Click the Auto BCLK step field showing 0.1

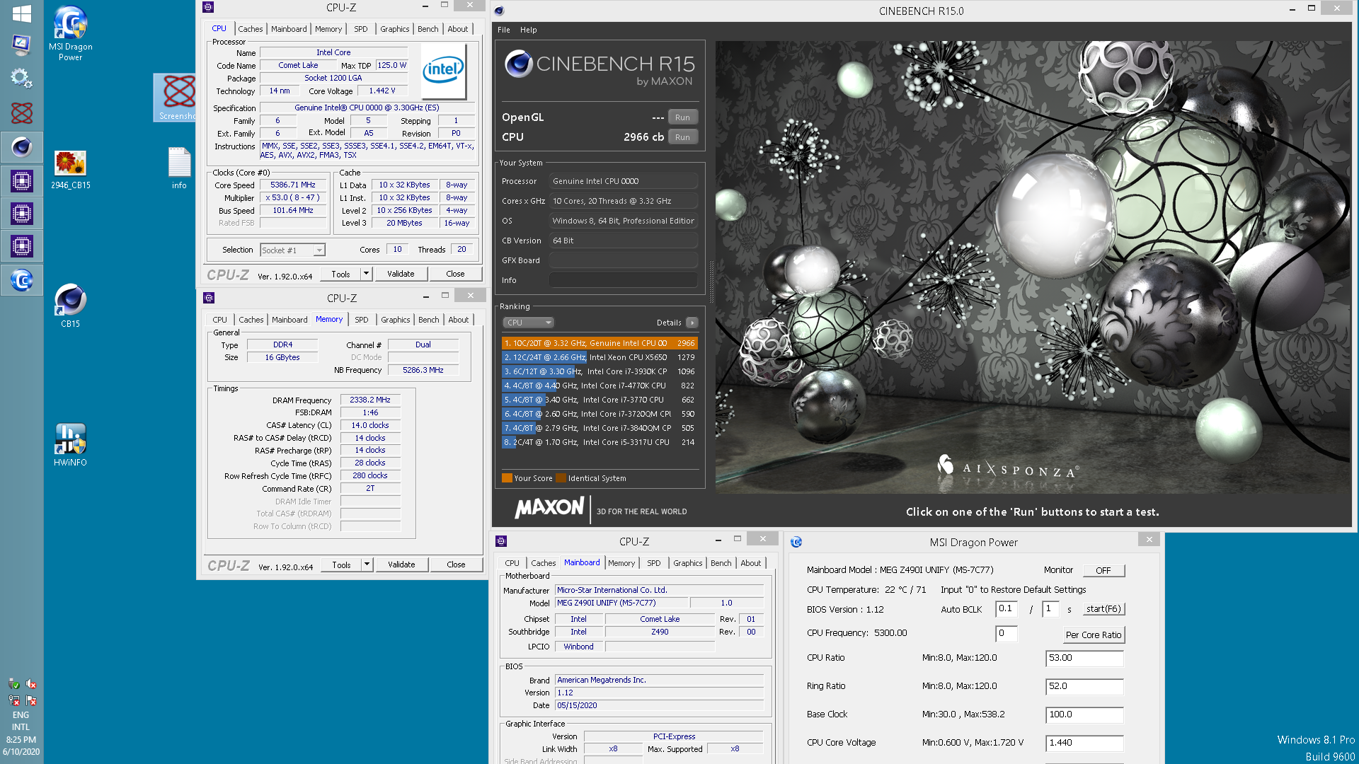[1006, 608]
